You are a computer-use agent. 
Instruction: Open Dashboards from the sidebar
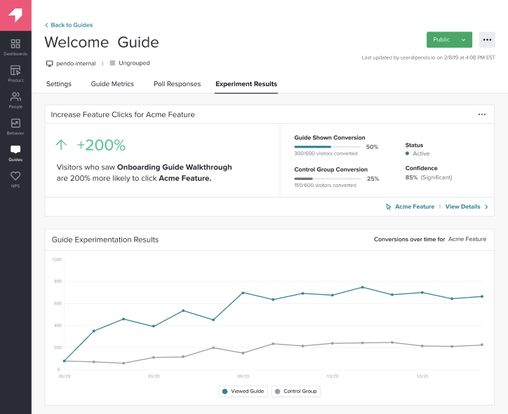click(x=15, y=47)
